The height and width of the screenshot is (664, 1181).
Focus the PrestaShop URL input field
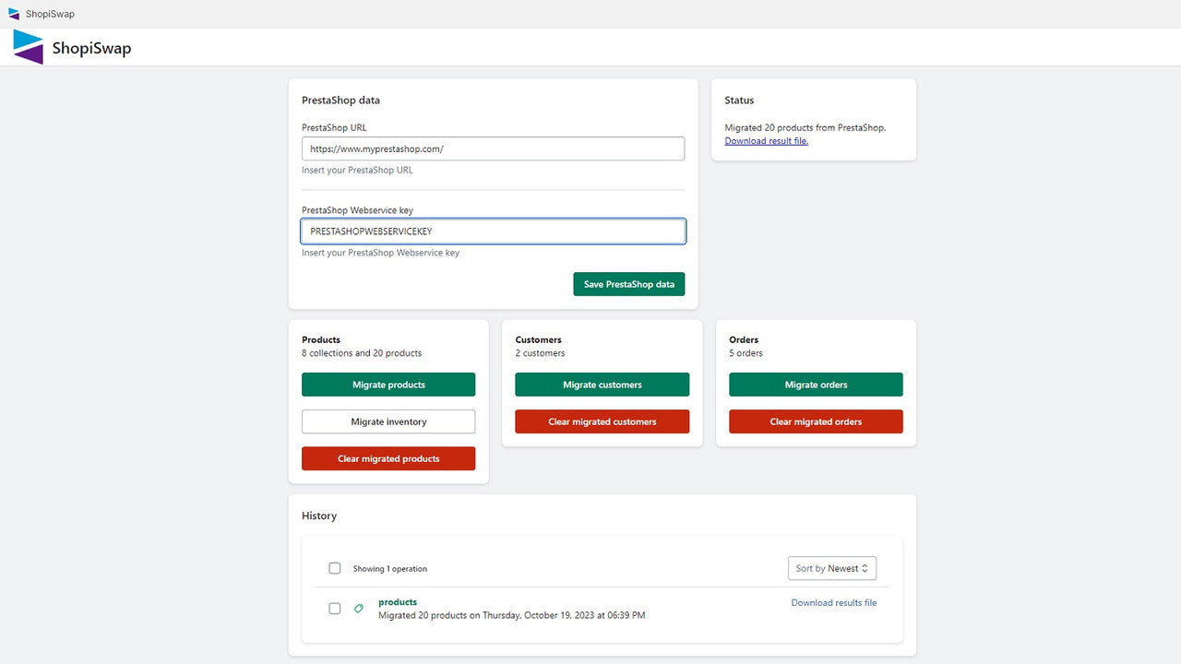tap(494, 148)
